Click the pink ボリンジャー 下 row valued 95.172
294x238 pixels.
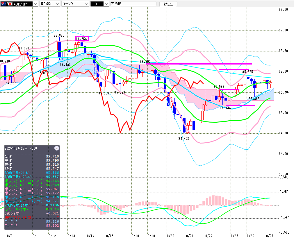tap(32, 193)
